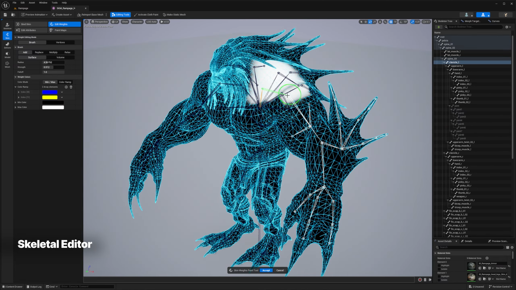The image size is (516, 290).
Task: Collapse the Weight Colors section
Action: [x=16, y=77]
